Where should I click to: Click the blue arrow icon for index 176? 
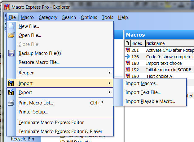coord(128,56)
